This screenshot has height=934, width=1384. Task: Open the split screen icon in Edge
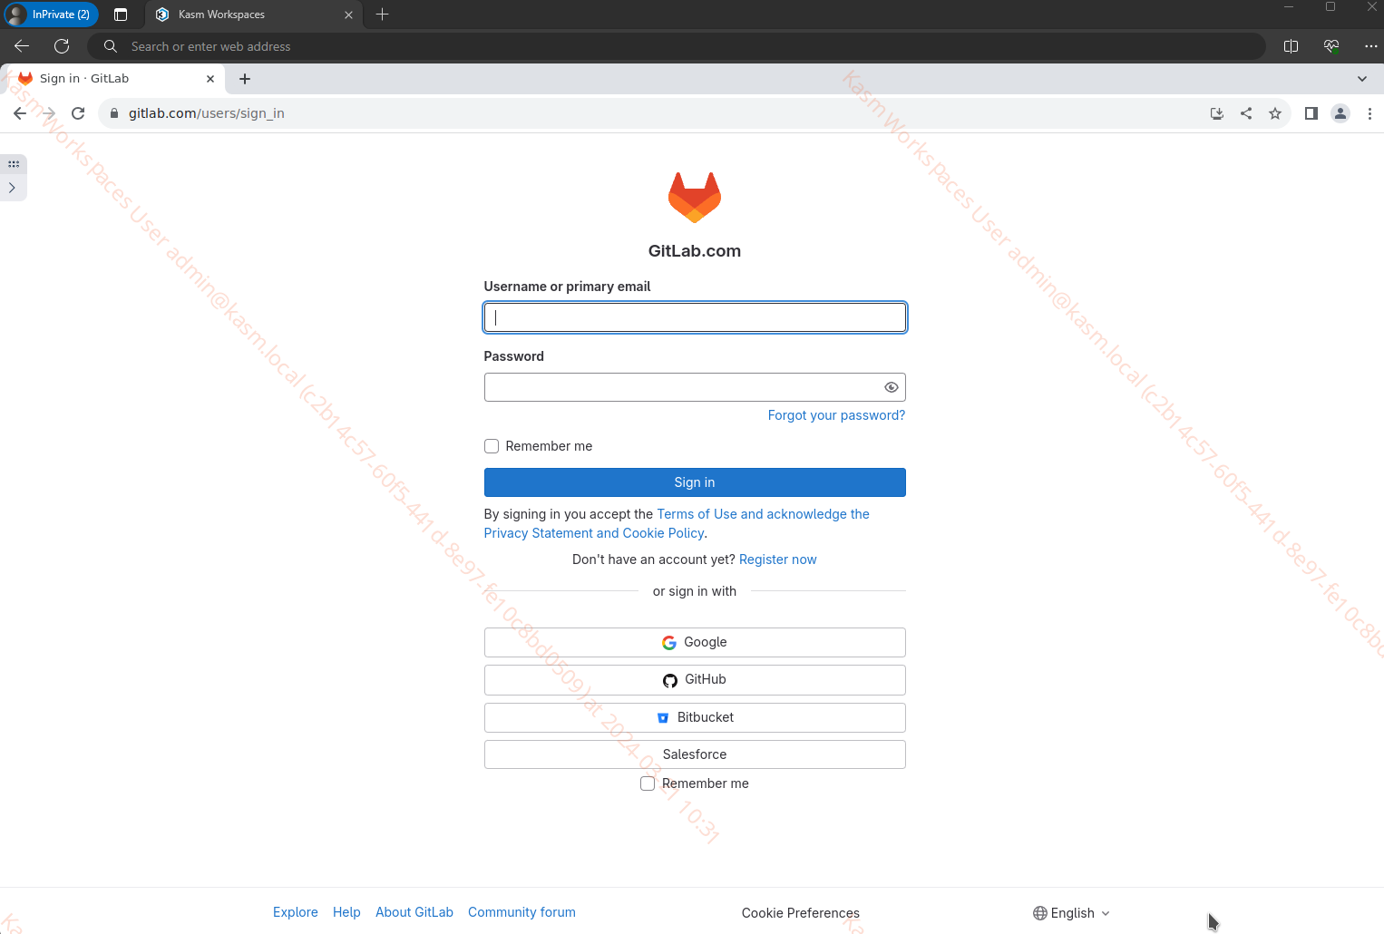1291,46
